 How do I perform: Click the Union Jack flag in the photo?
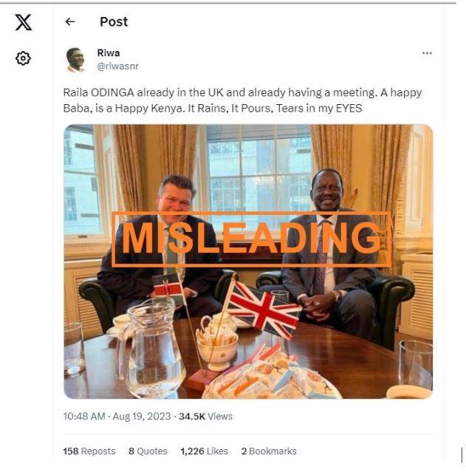[x=264, y=309]
